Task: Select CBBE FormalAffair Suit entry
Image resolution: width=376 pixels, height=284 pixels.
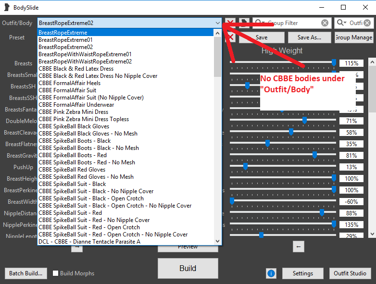Action: (x=125, y=90)
